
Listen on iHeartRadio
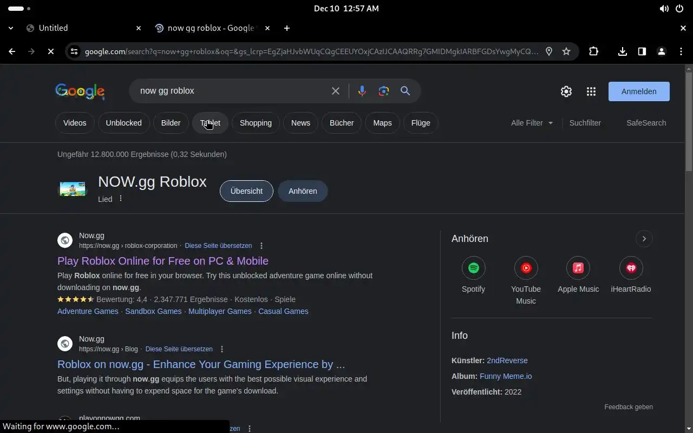631,275
